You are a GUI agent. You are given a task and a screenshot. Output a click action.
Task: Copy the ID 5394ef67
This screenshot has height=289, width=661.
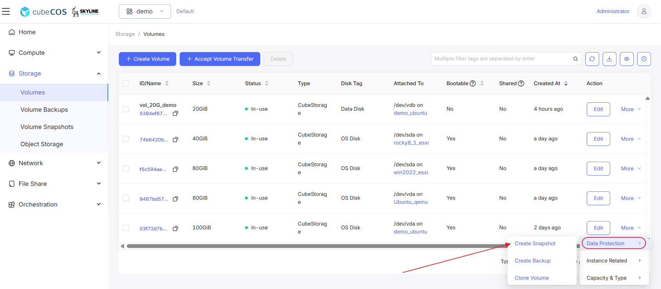click(176, 113)
